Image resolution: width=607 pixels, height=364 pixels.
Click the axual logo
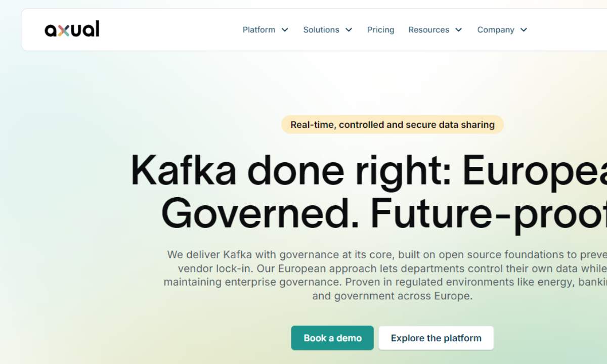[72, 29]
